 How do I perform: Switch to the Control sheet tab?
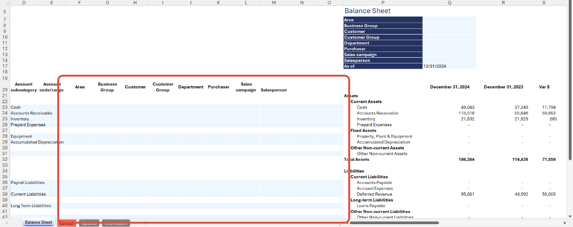click(x=66, y=223)
